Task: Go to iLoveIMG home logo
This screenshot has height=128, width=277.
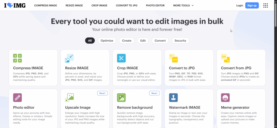Action: point(15,5)
